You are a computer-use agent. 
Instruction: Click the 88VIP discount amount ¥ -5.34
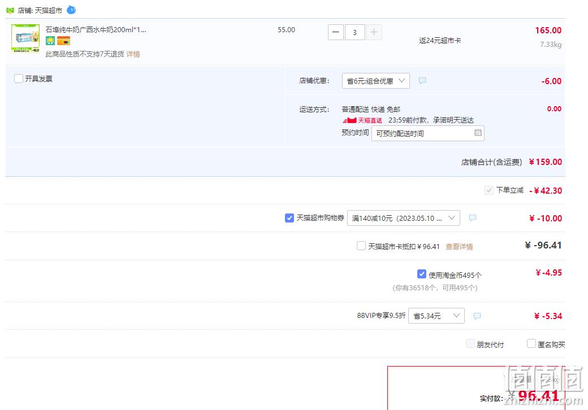[548, 316]
